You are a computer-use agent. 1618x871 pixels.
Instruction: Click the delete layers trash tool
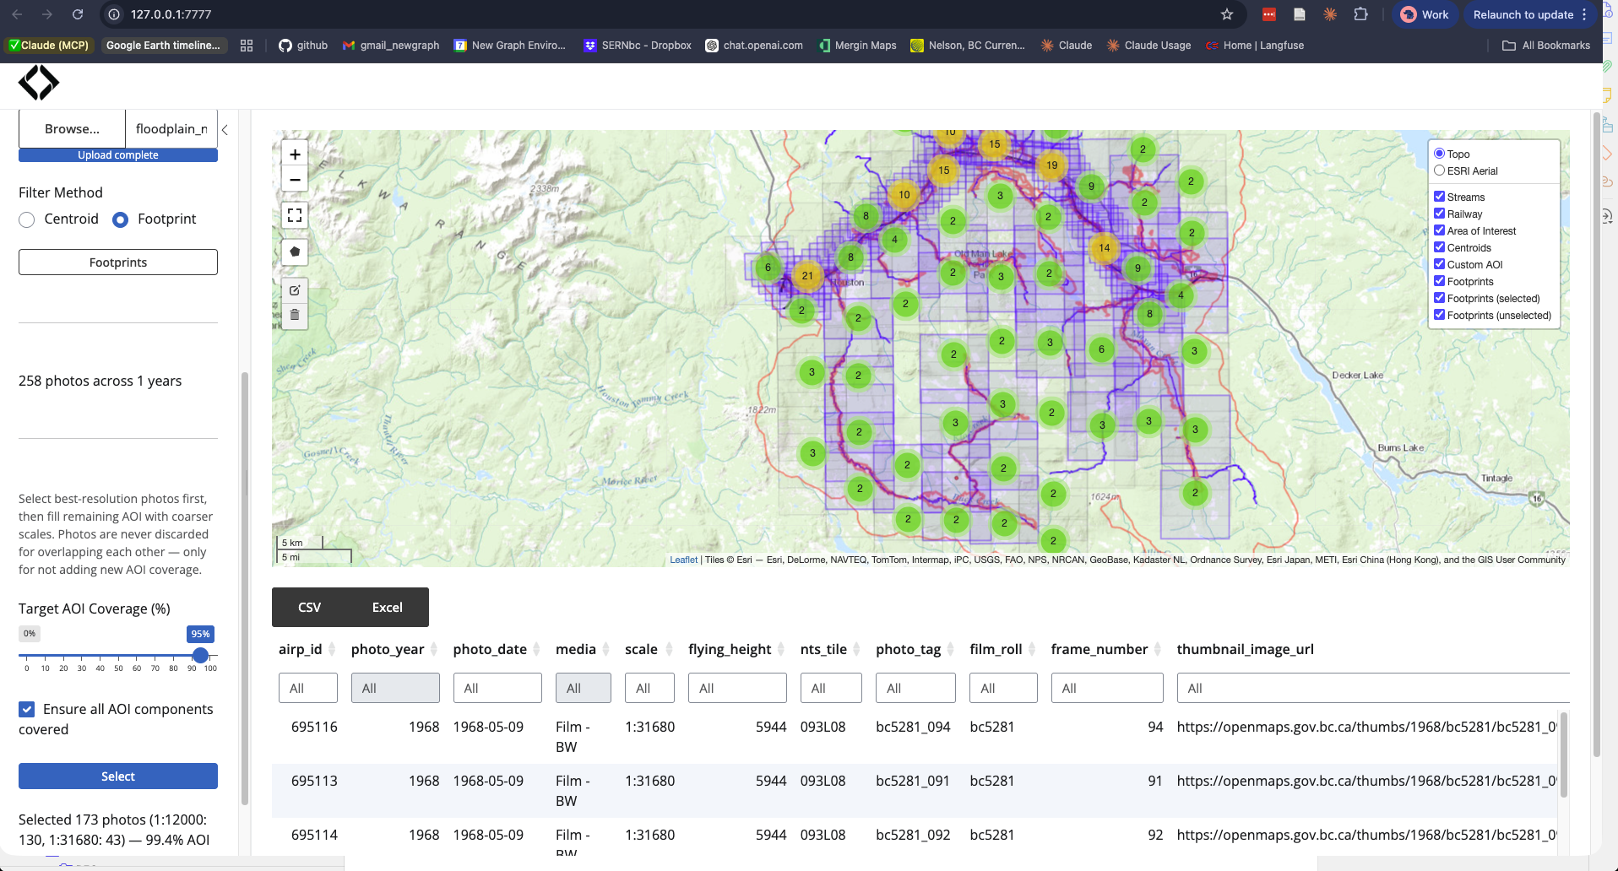[295, 314]
